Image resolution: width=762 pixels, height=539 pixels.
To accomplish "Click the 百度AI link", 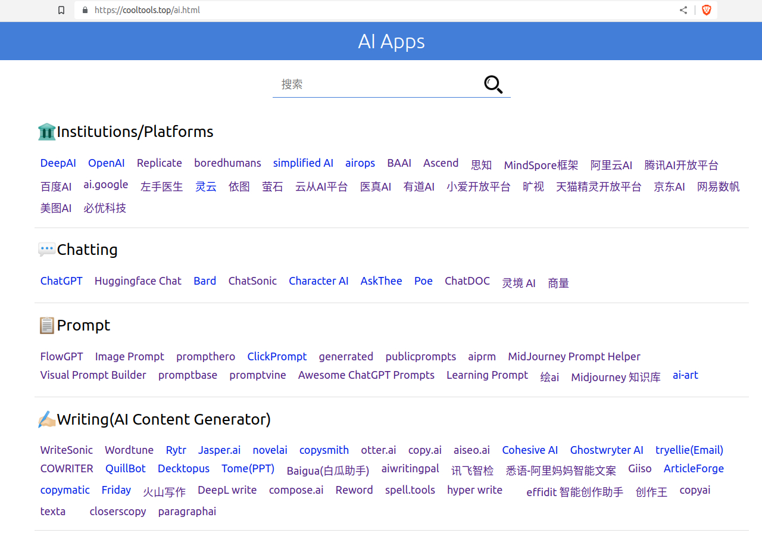I will tap(56, 187).
